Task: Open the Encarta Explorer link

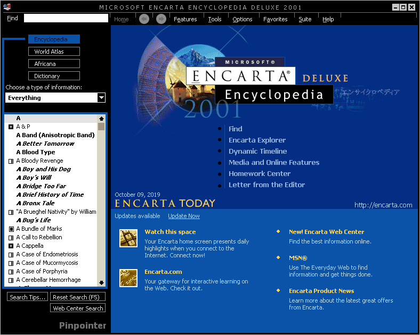Action: coord(257,140)
